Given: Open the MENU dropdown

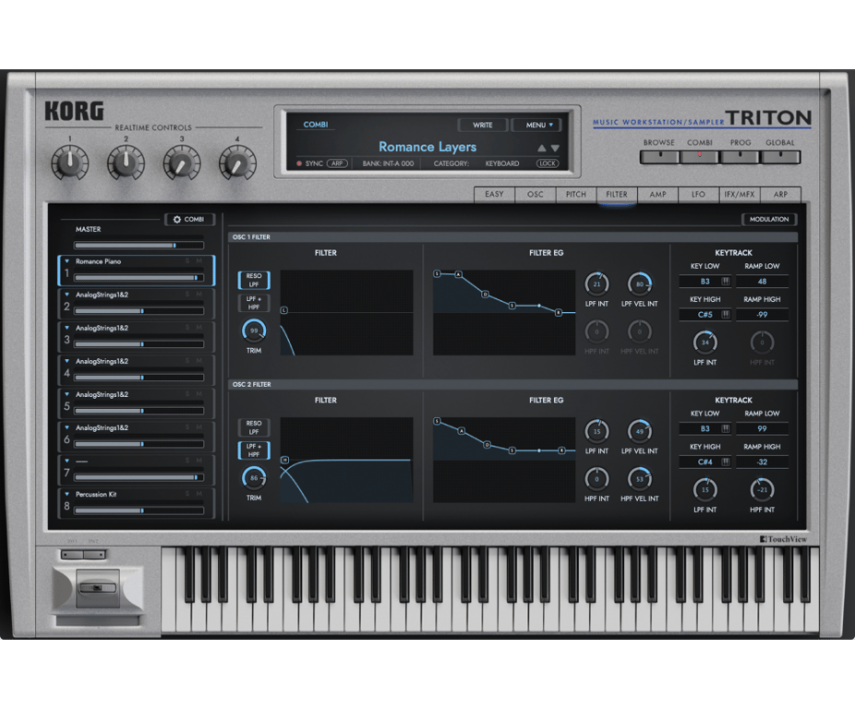Looking at the screenshot, I should pos(538,125).
